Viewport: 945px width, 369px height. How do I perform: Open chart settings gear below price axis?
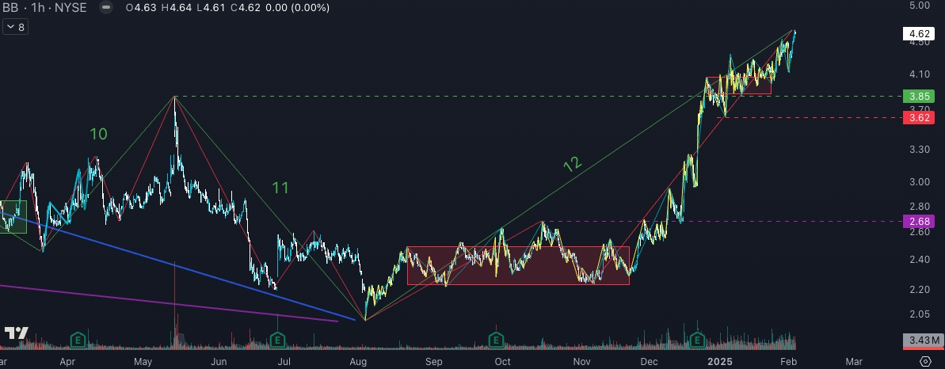coord(924,361)
